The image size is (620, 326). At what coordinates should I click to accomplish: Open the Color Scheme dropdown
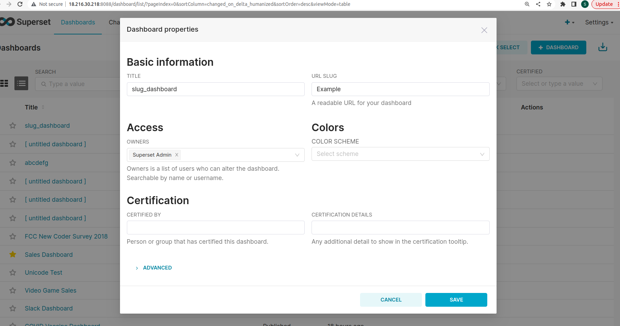(x=400, y=154)
